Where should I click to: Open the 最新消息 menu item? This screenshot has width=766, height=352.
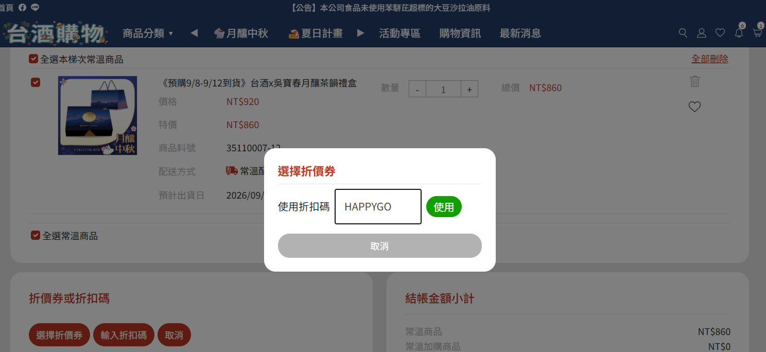click(x=520, y=33)
